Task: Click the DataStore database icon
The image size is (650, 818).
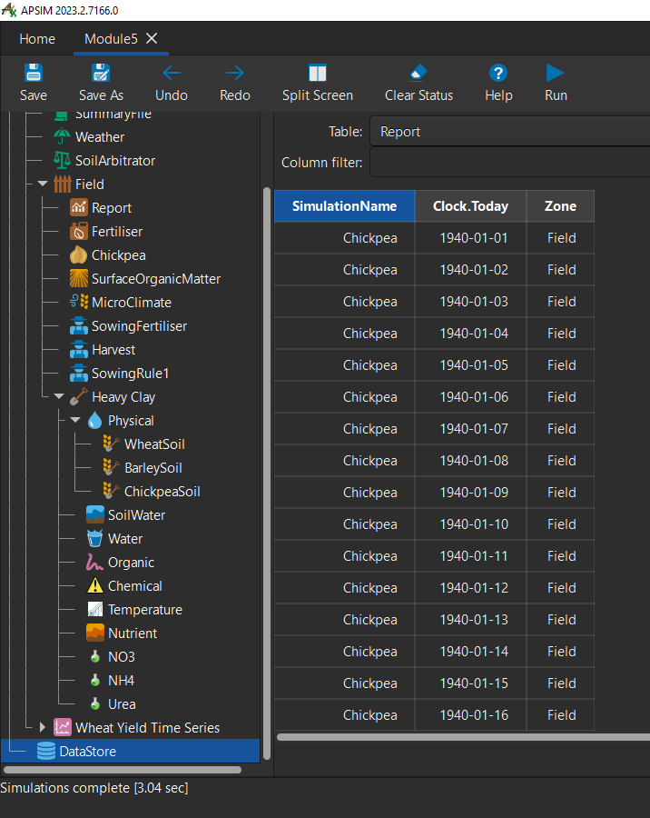Action: point(46,752)
